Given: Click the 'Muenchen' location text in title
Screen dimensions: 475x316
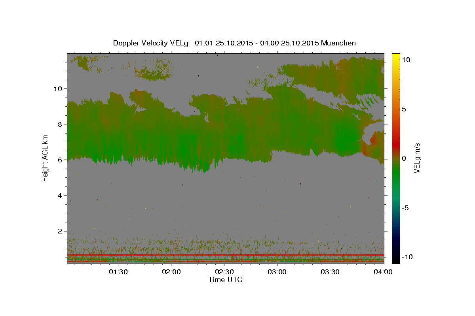Looking at the screenshot, I should [x=338, y=43].
